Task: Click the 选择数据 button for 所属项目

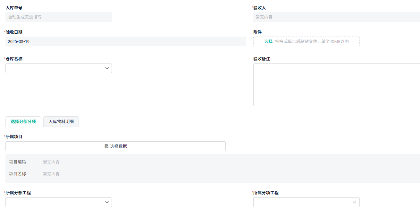Action: click(x=115, y=146)
